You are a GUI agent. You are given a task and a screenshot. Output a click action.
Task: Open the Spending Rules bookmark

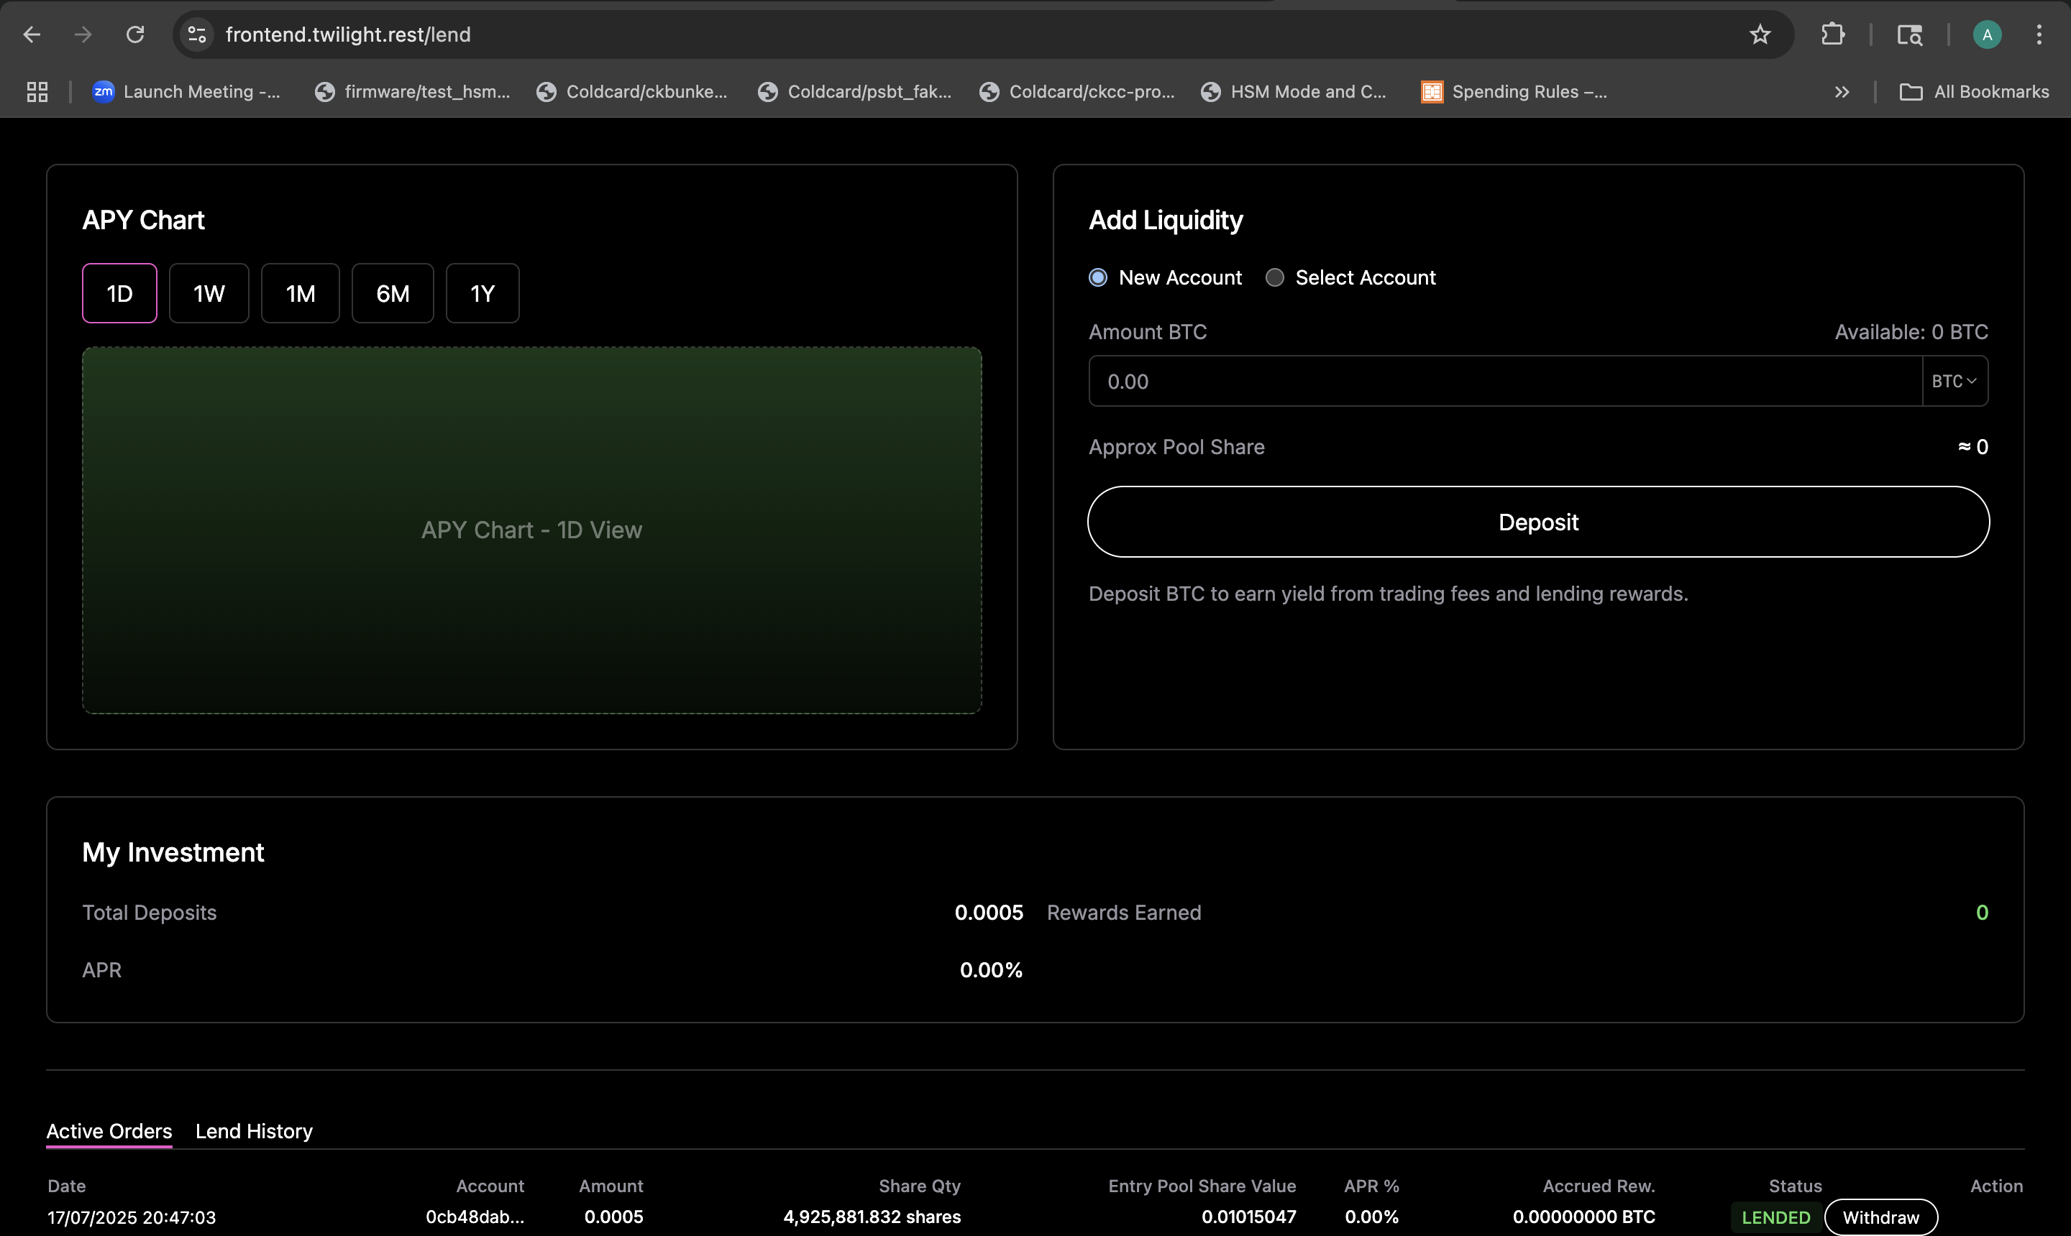pyautogui.click(x=1514, y=91)
